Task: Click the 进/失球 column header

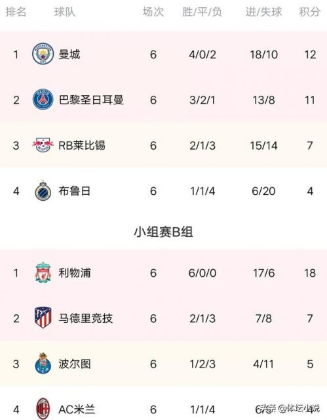Action: [263, 12]
